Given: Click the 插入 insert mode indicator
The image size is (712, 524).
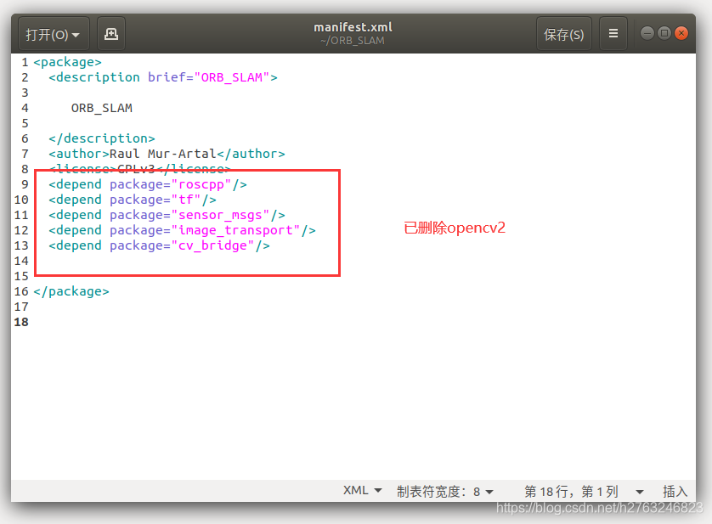Looking at the screenshot, I should tap(675, 492).
